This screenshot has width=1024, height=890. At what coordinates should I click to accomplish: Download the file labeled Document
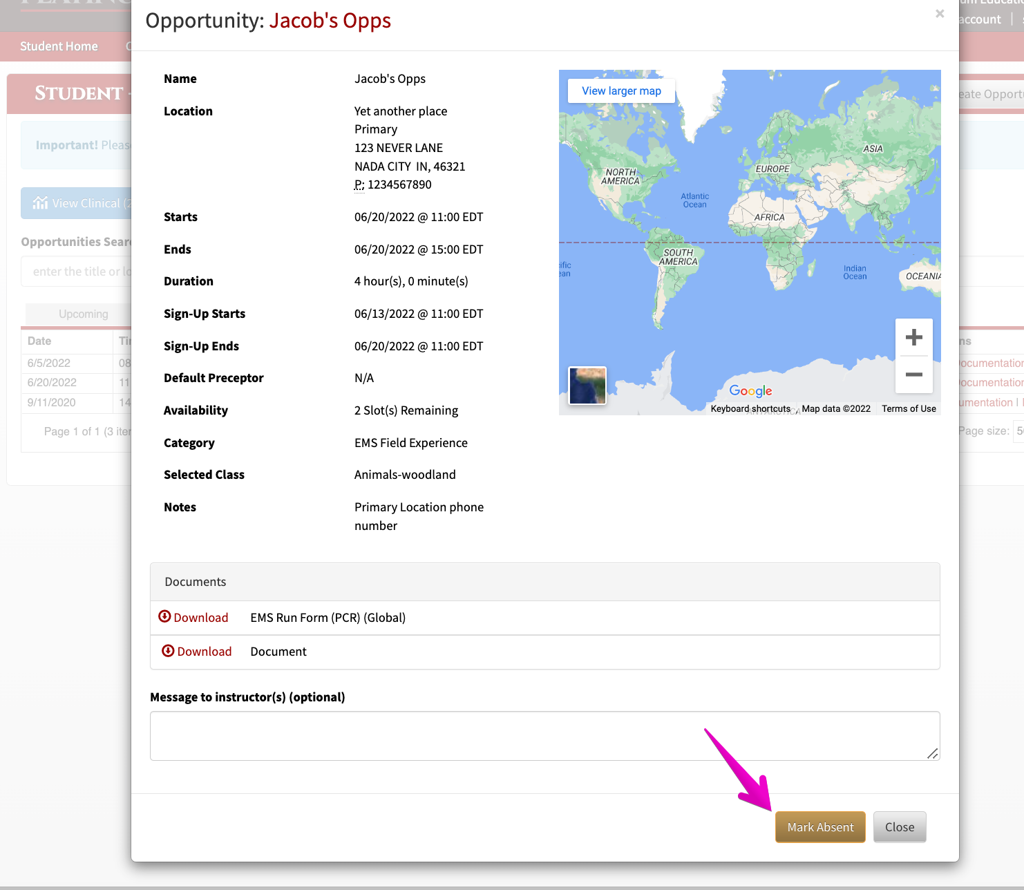[x=204, y=652]
